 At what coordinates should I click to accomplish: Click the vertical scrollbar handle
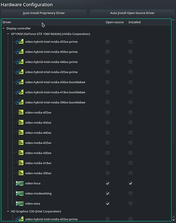[174, 83]
